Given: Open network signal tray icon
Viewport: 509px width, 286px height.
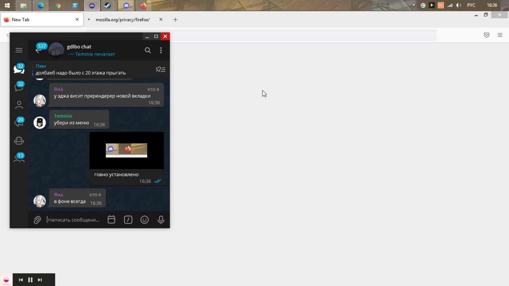Looking at the screenshot, I should pyautogui.click(x=450, y=5).
